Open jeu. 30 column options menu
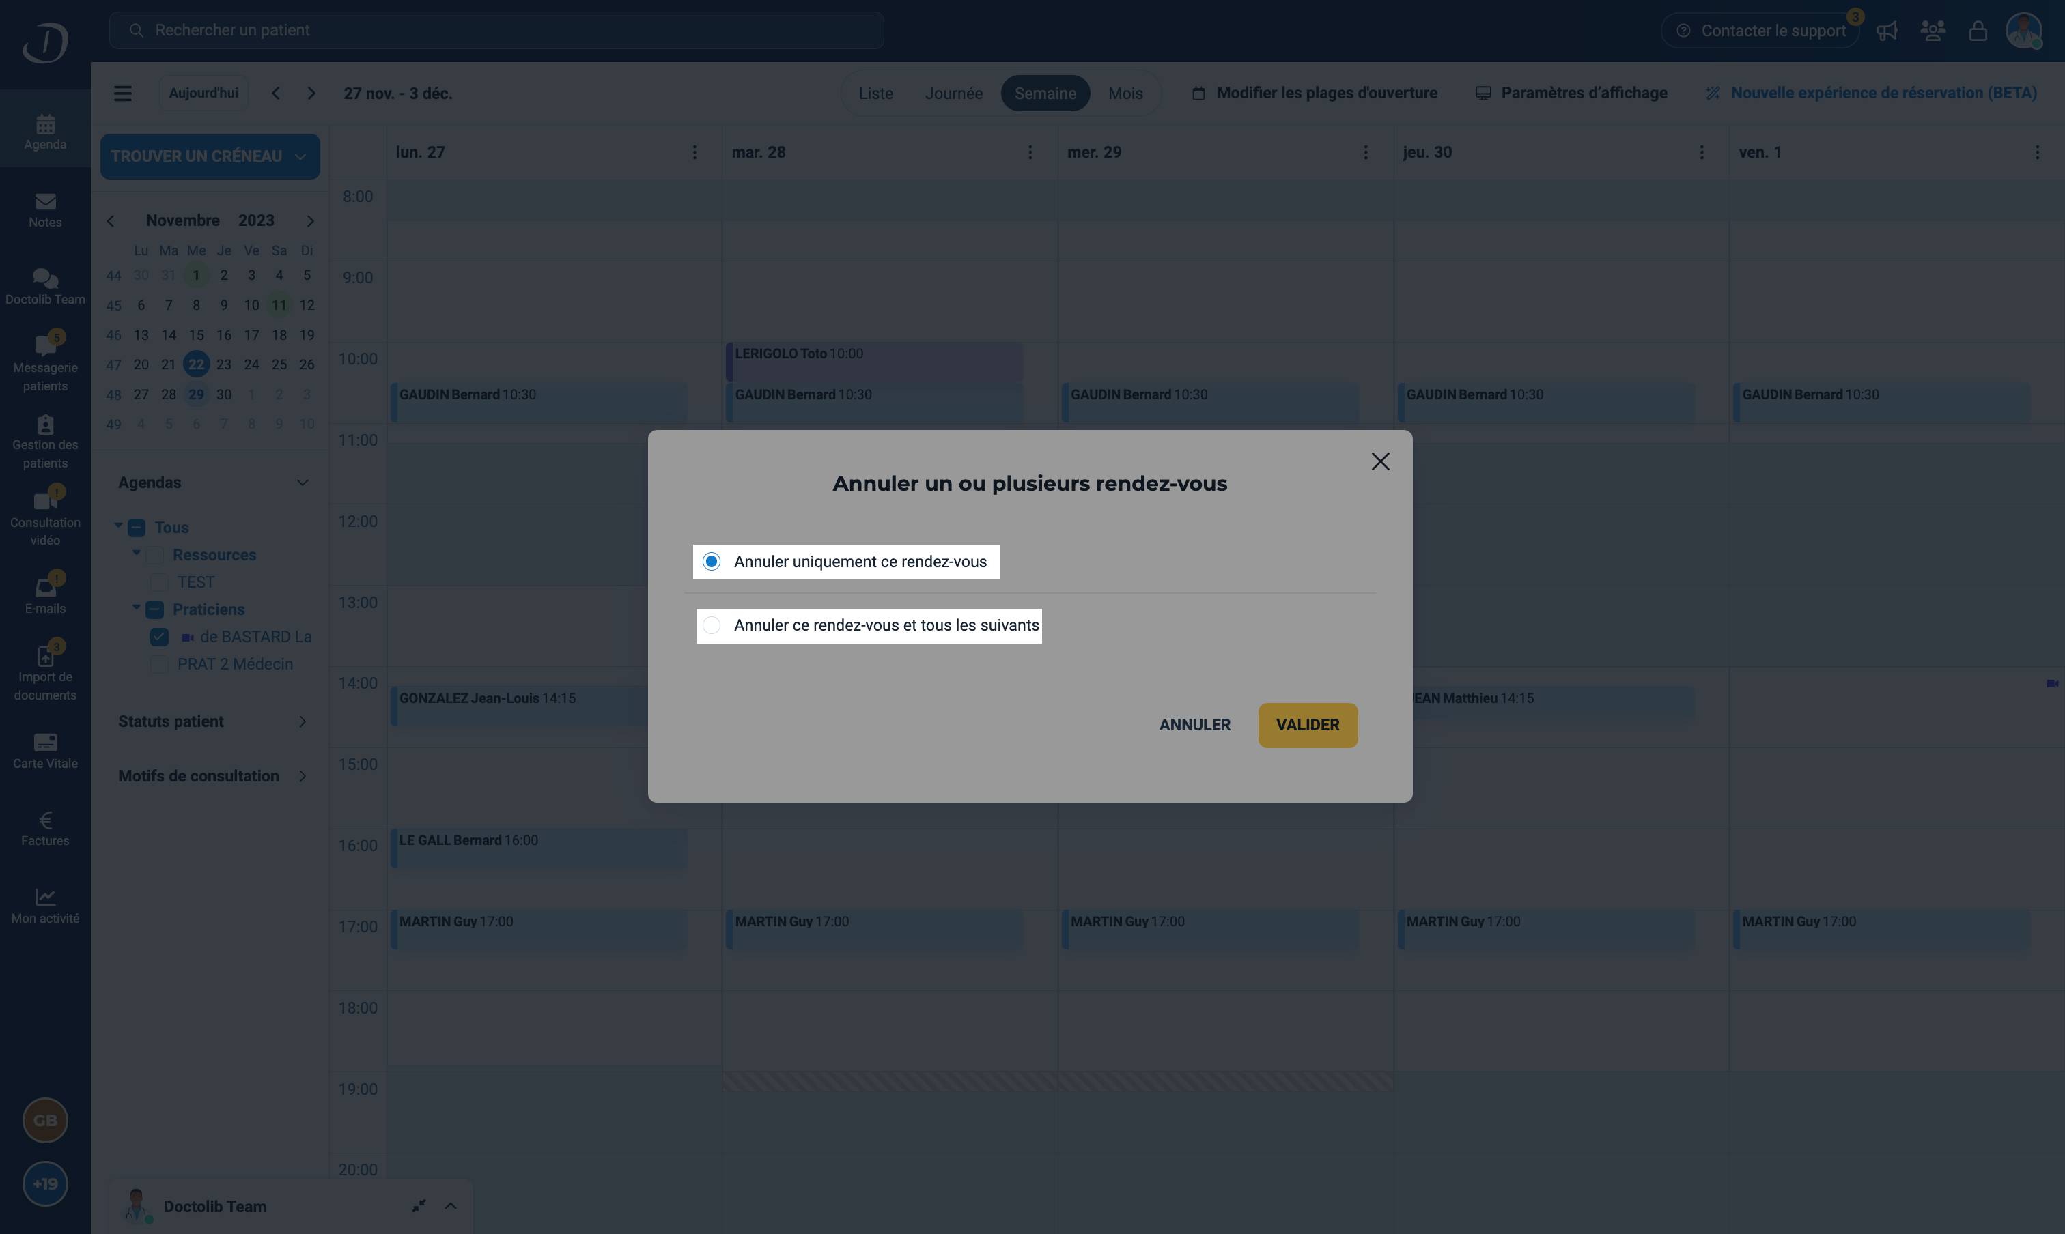Screen dimensions: 2065x1234 click(x=1702, y=152)
